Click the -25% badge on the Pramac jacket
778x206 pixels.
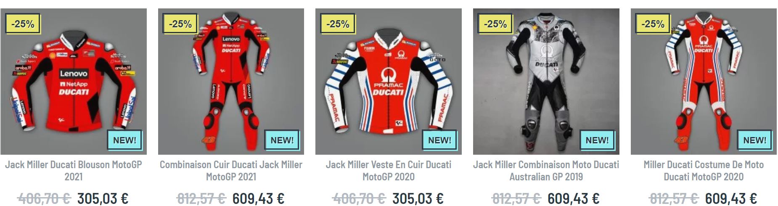[338, 24]
